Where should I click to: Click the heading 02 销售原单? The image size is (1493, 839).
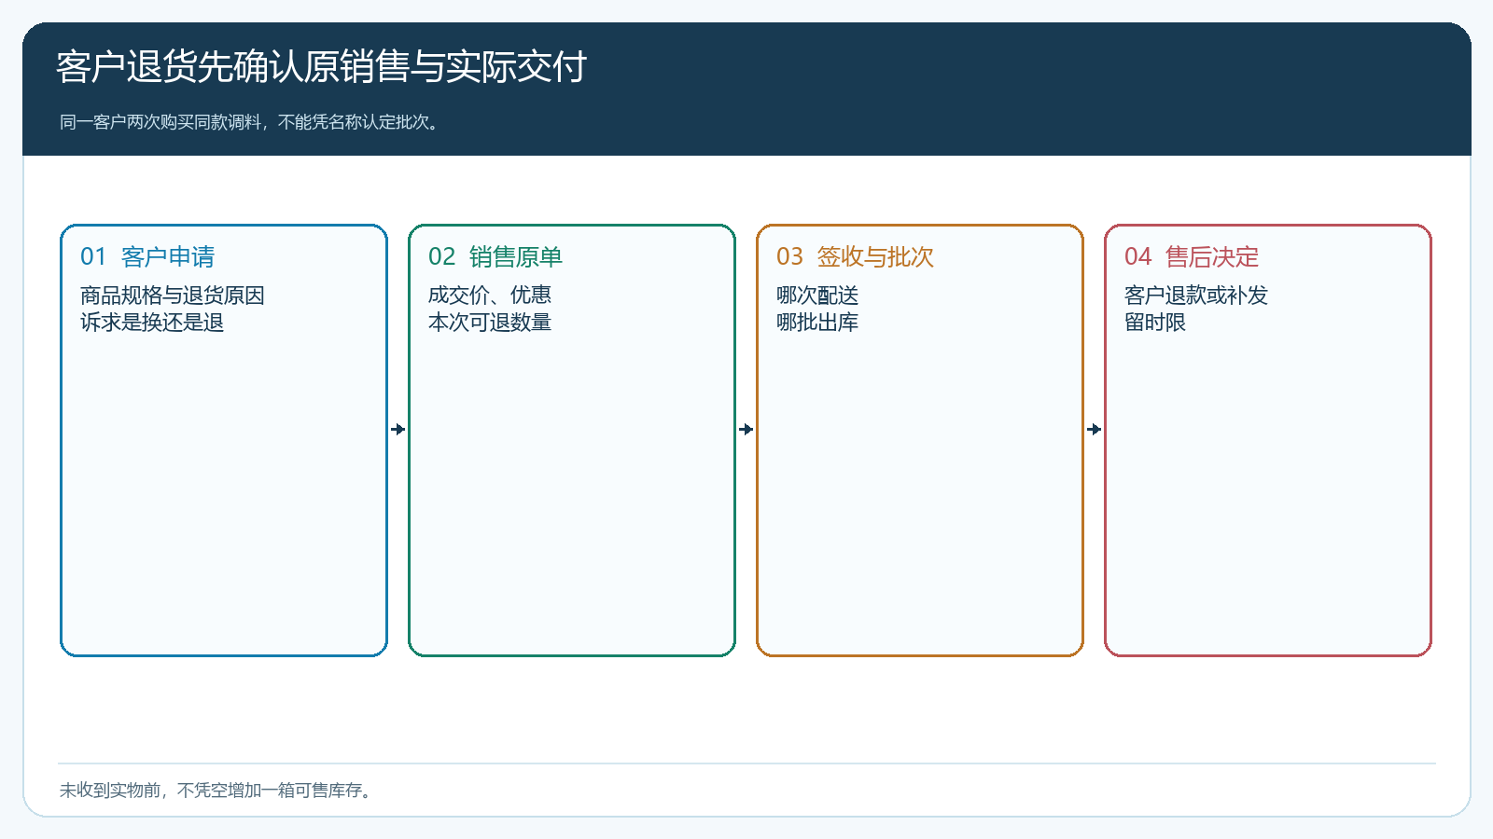(x=495, y=256)
